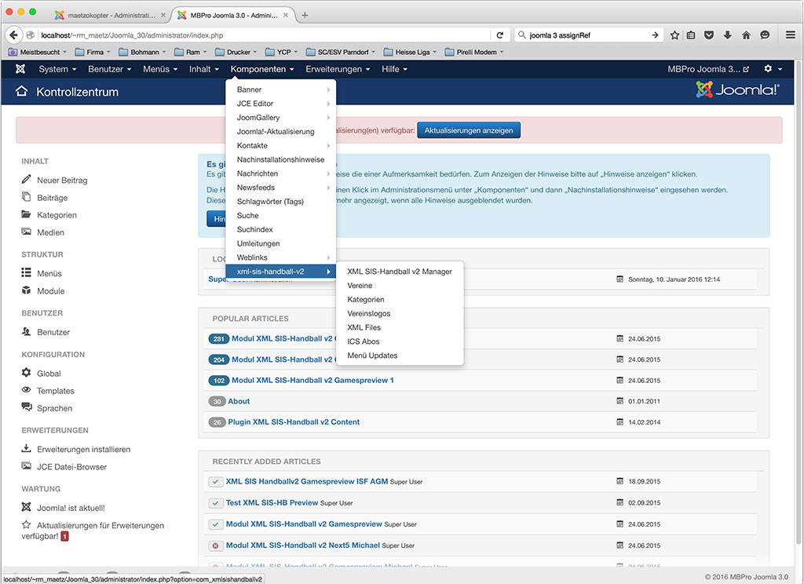This screenshot has height=584, width=804.
Task: Expand the JoomGallery submenu item
Action: pos(281,118)
